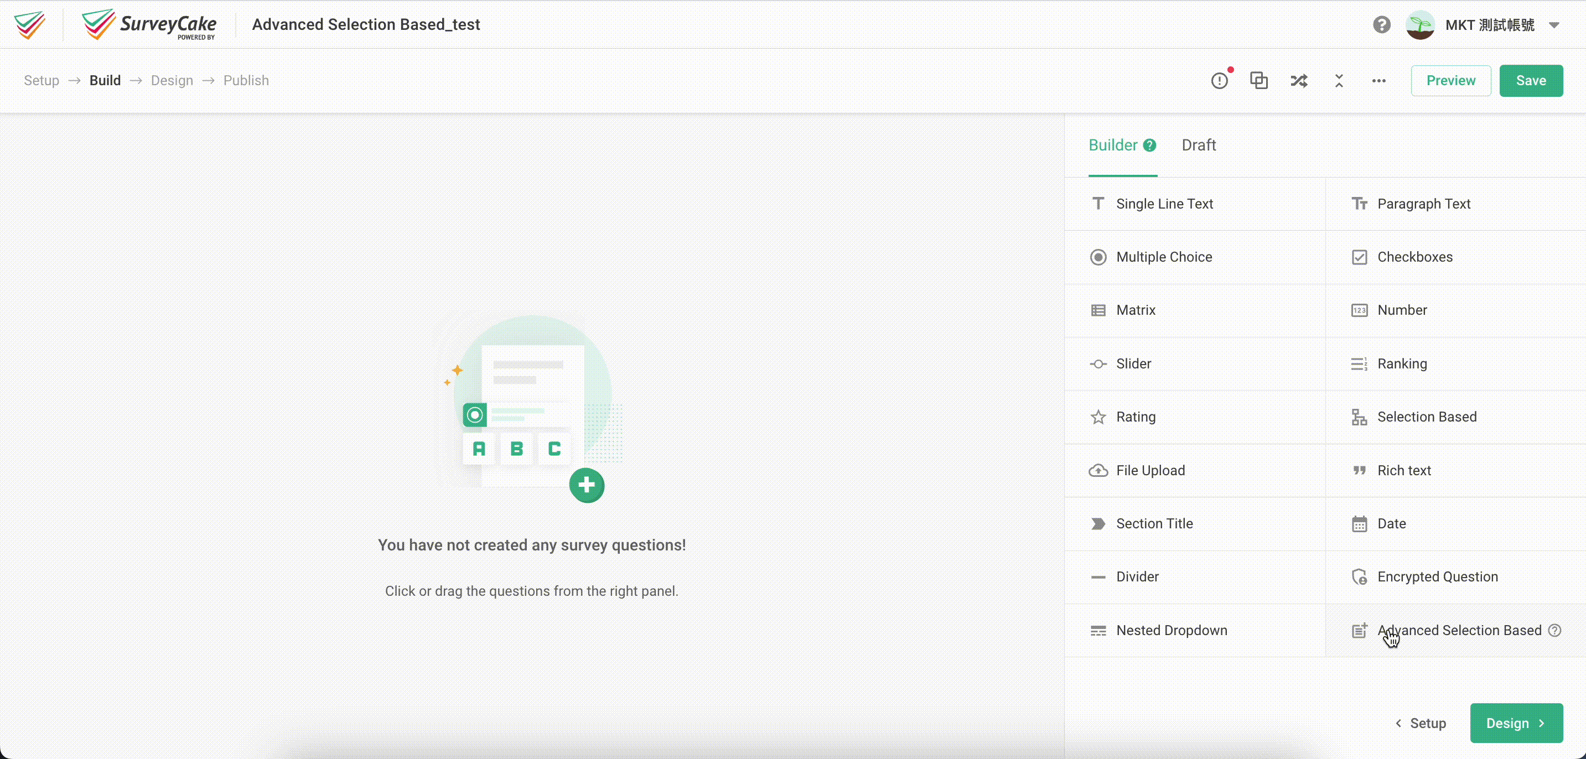Click the help icon next to Builder
1586x759 pixels.
[x=1149, y=145]
